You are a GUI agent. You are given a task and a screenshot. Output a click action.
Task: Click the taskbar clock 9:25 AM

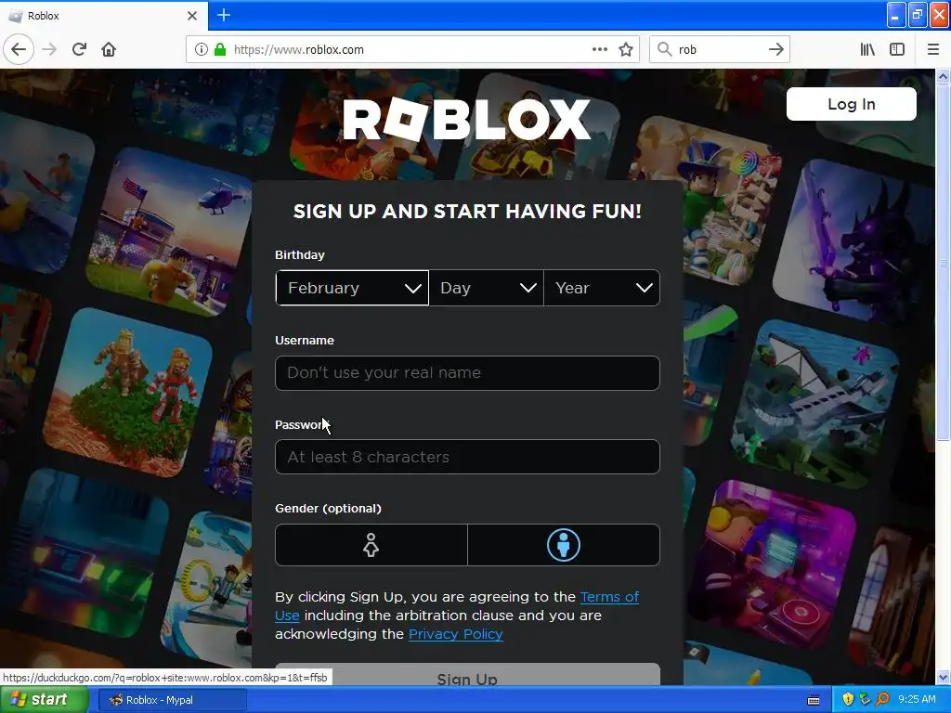(917, 700)
